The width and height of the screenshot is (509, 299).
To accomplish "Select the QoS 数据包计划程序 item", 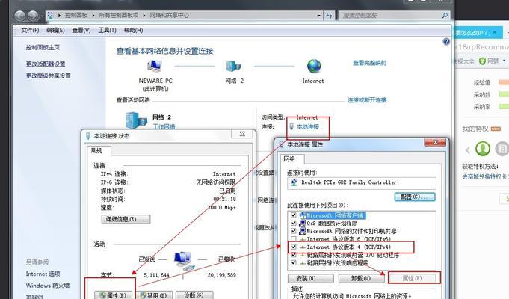I will point(332,224).
